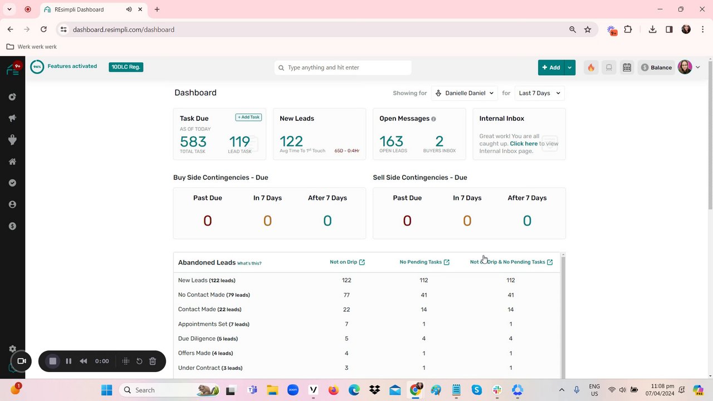Open the checkmark tasks sidebar icon
The image size is (713, 401).
click(x=12, y=183)
